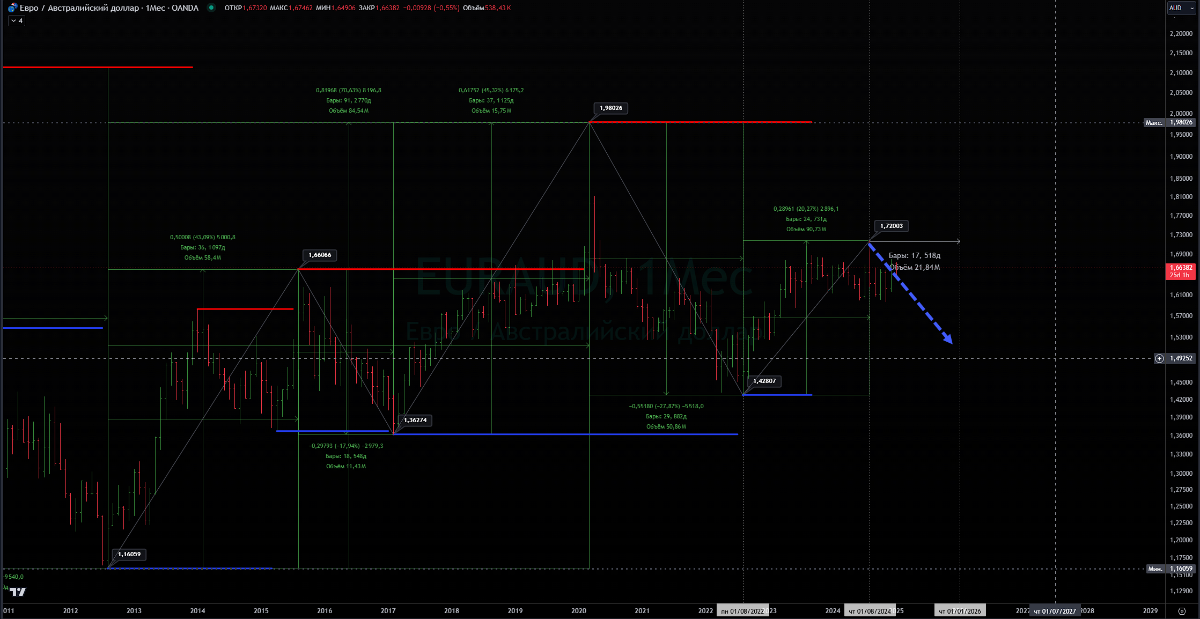Click the open value ОТКР 1,67320
1200x619 pixels.
click(246, 8)
